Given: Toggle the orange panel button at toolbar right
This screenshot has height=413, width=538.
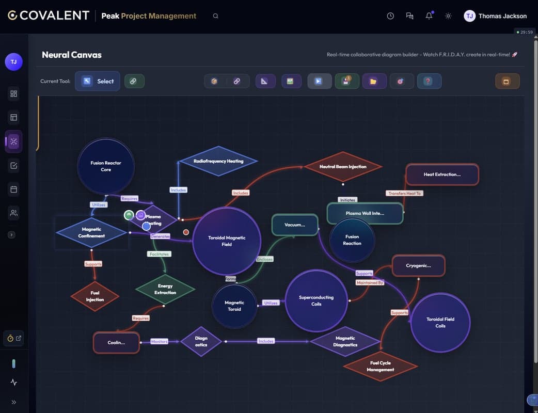Looking at the screenshot, I should [x=507, y=81].
